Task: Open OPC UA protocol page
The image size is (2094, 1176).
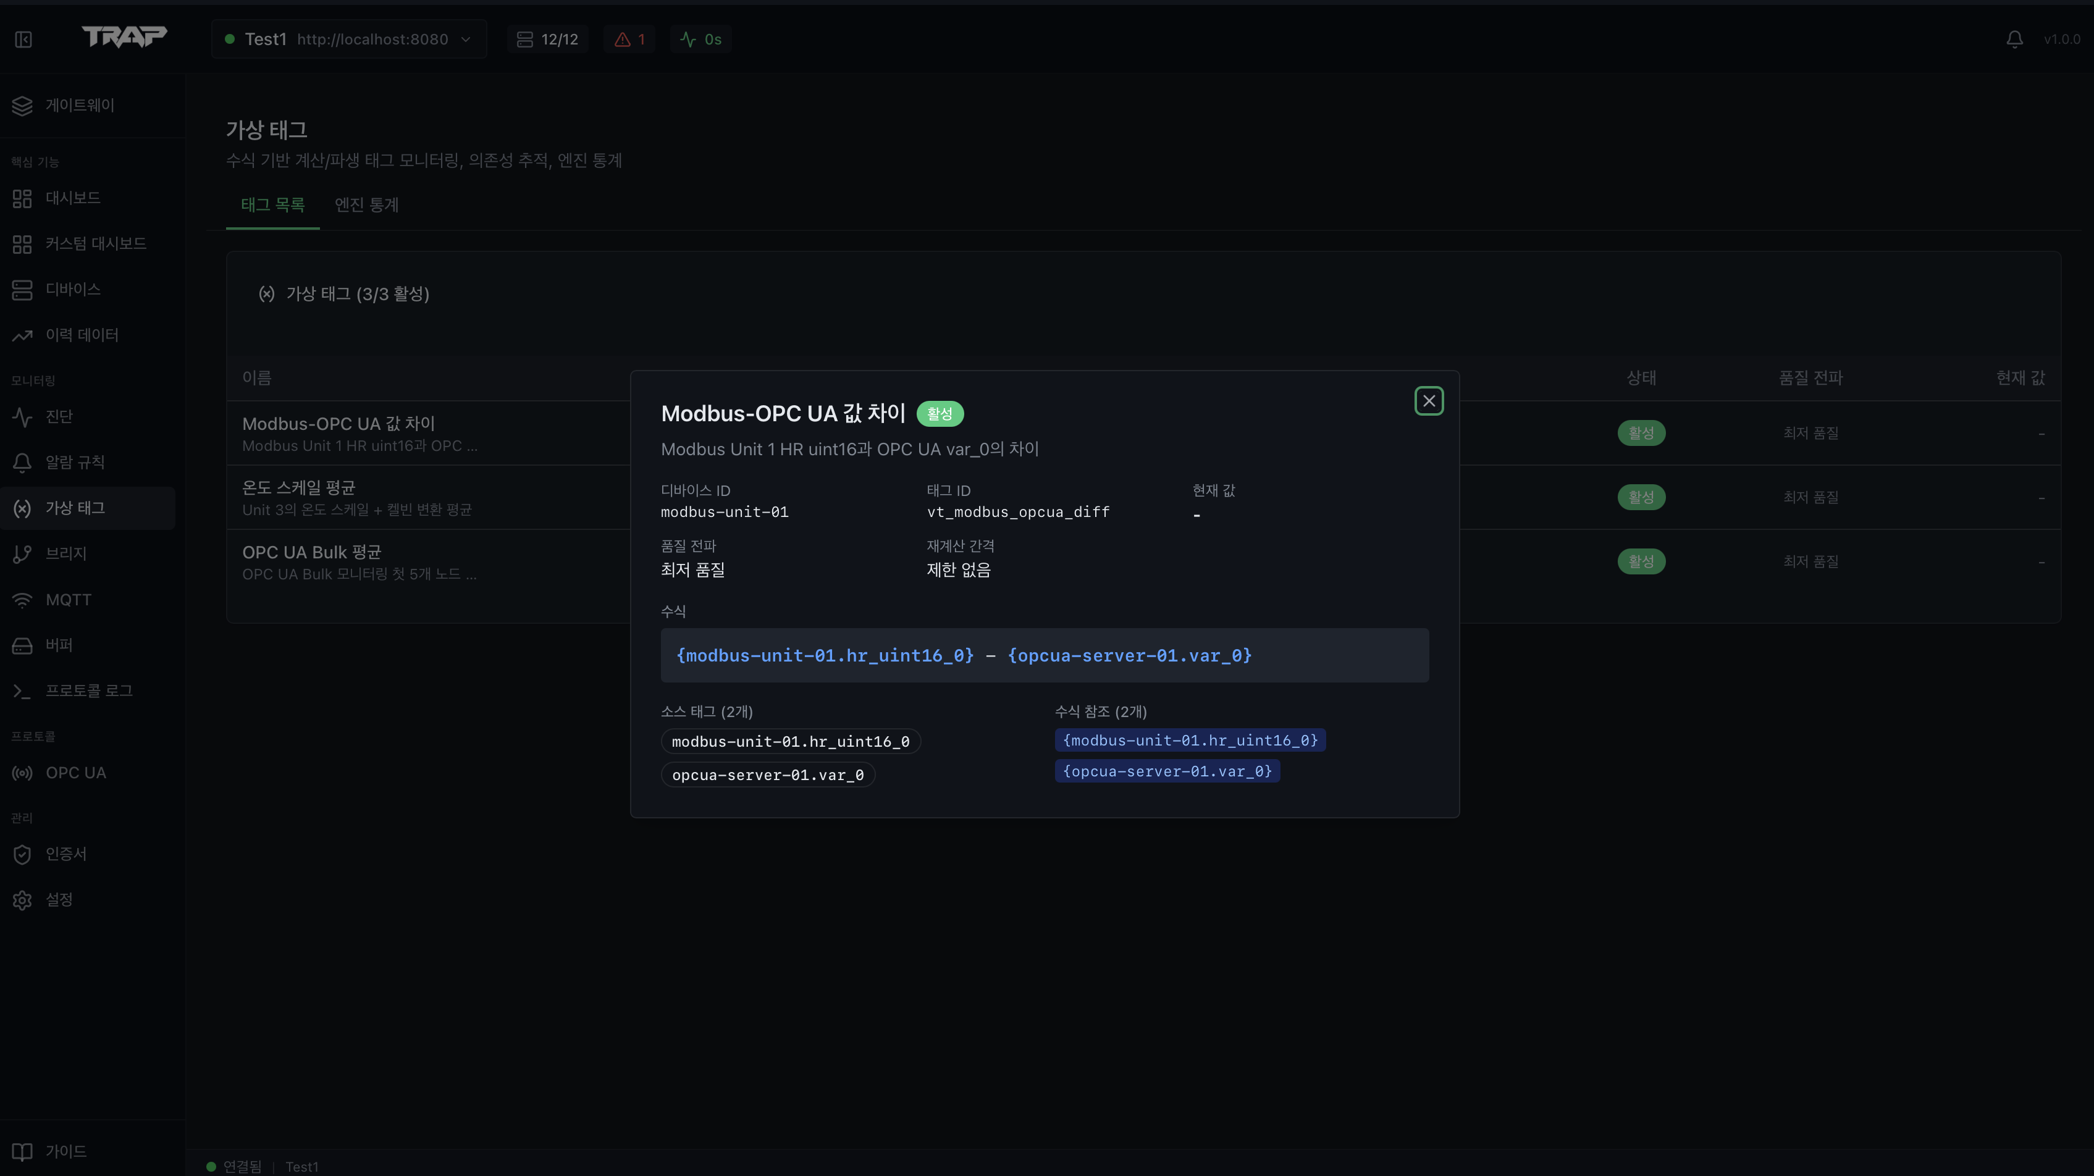Action: tap(75, 773)
